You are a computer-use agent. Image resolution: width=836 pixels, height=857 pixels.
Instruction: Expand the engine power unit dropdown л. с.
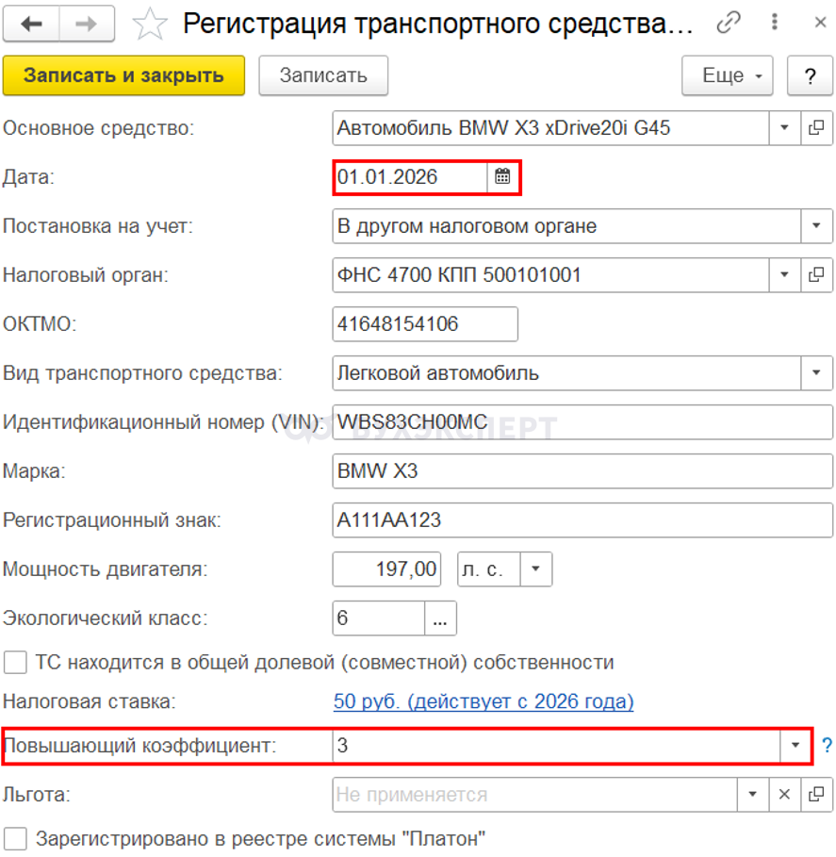[x=536, y=569]
